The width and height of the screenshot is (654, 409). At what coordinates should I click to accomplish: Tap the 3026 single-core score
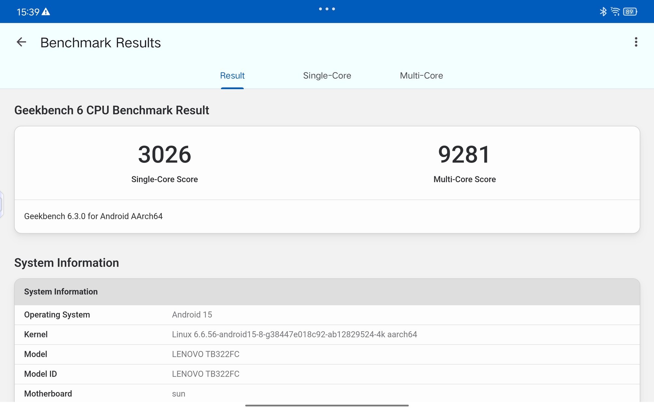(164, 155)
